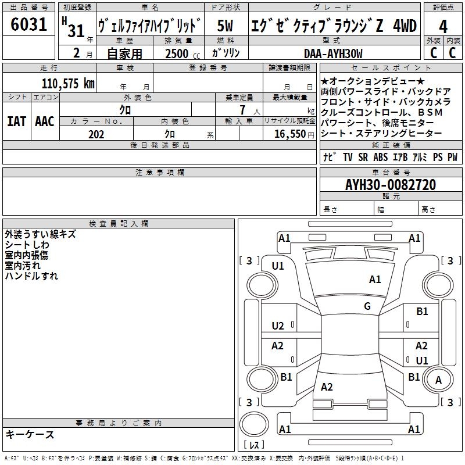
Task: Select the フロント・サイド・バックカメラ line
Action: [385, 102]
